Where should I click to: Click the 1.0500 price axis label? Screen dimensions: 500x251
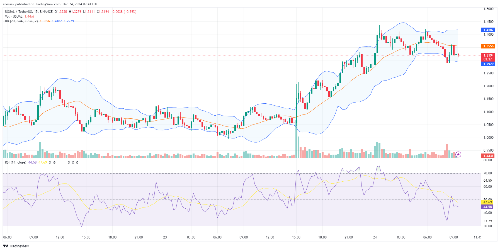(488, 125)
